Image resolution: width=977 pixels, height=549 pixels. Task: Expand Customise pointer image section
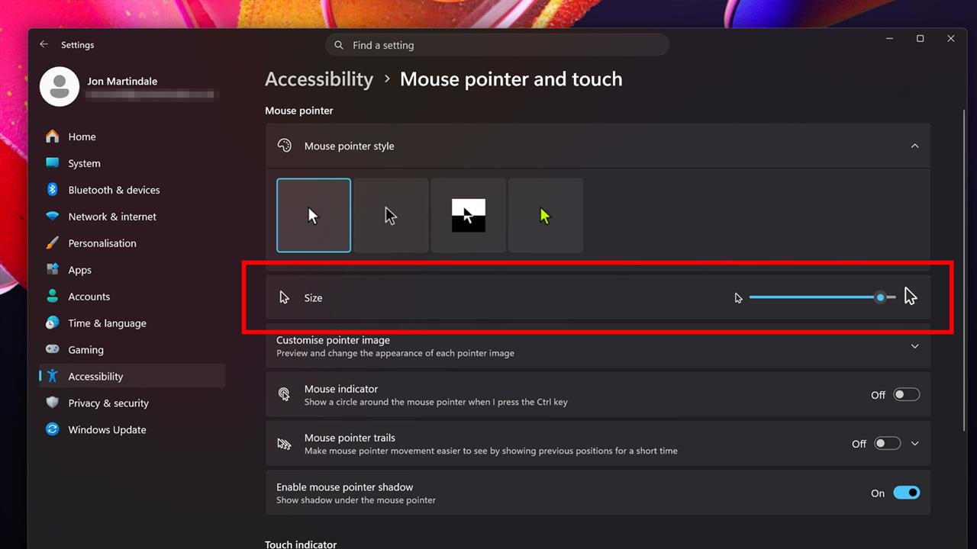914,346
